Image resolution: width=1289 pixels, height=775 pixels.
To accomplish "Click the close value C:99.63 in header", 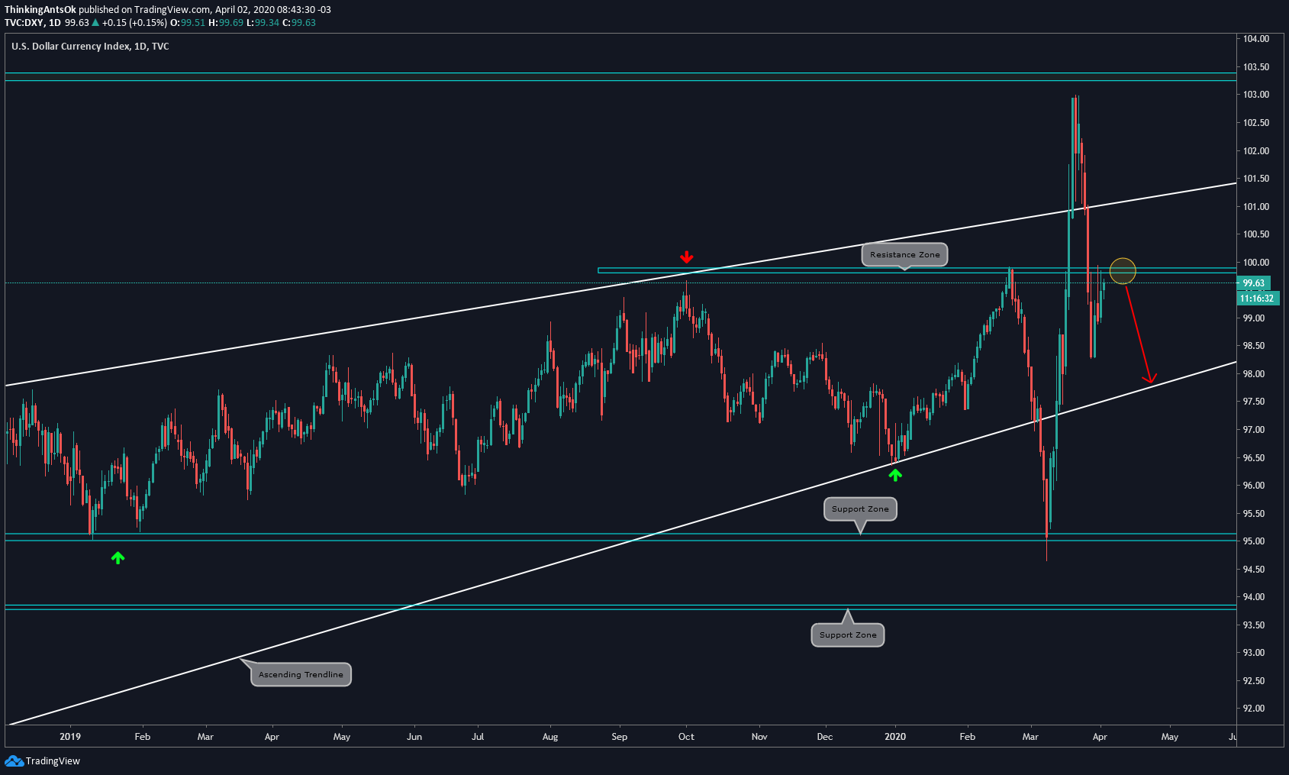I will pos(299,23).
